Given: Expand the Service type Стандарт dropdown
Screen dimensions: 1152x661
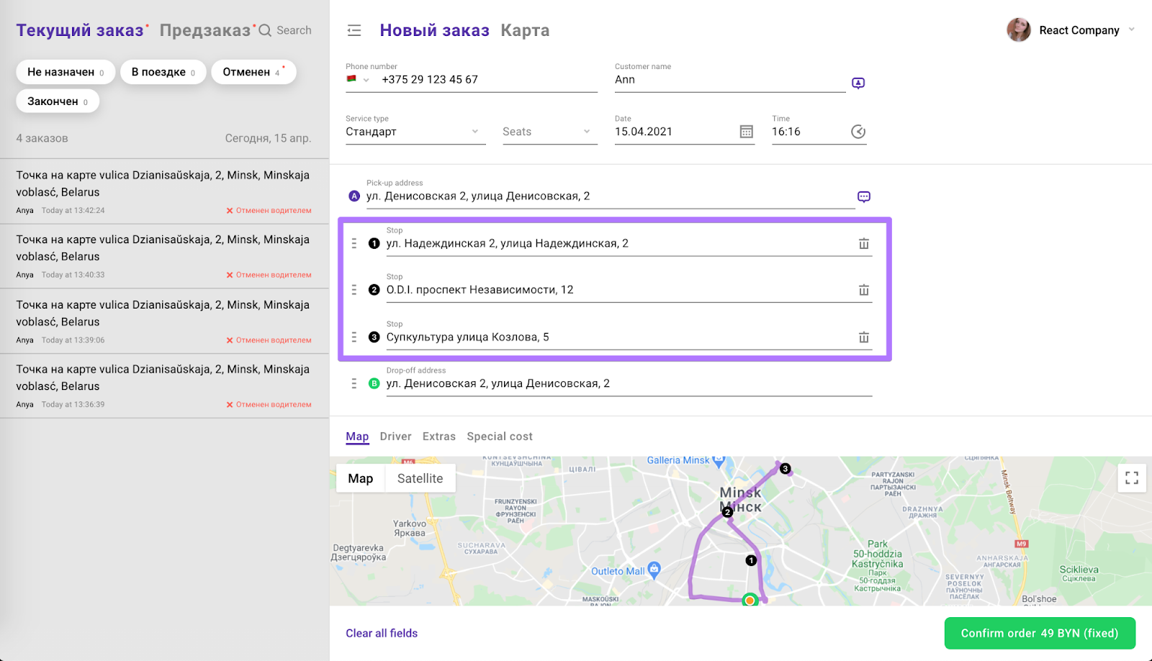Looking at the screenshot, I should [415, 132].
